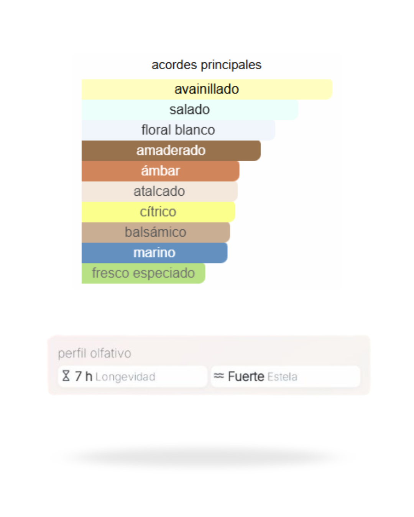Click the 7 h longevity value
This screenshot has height=517, width=414.
coord(84,376)
